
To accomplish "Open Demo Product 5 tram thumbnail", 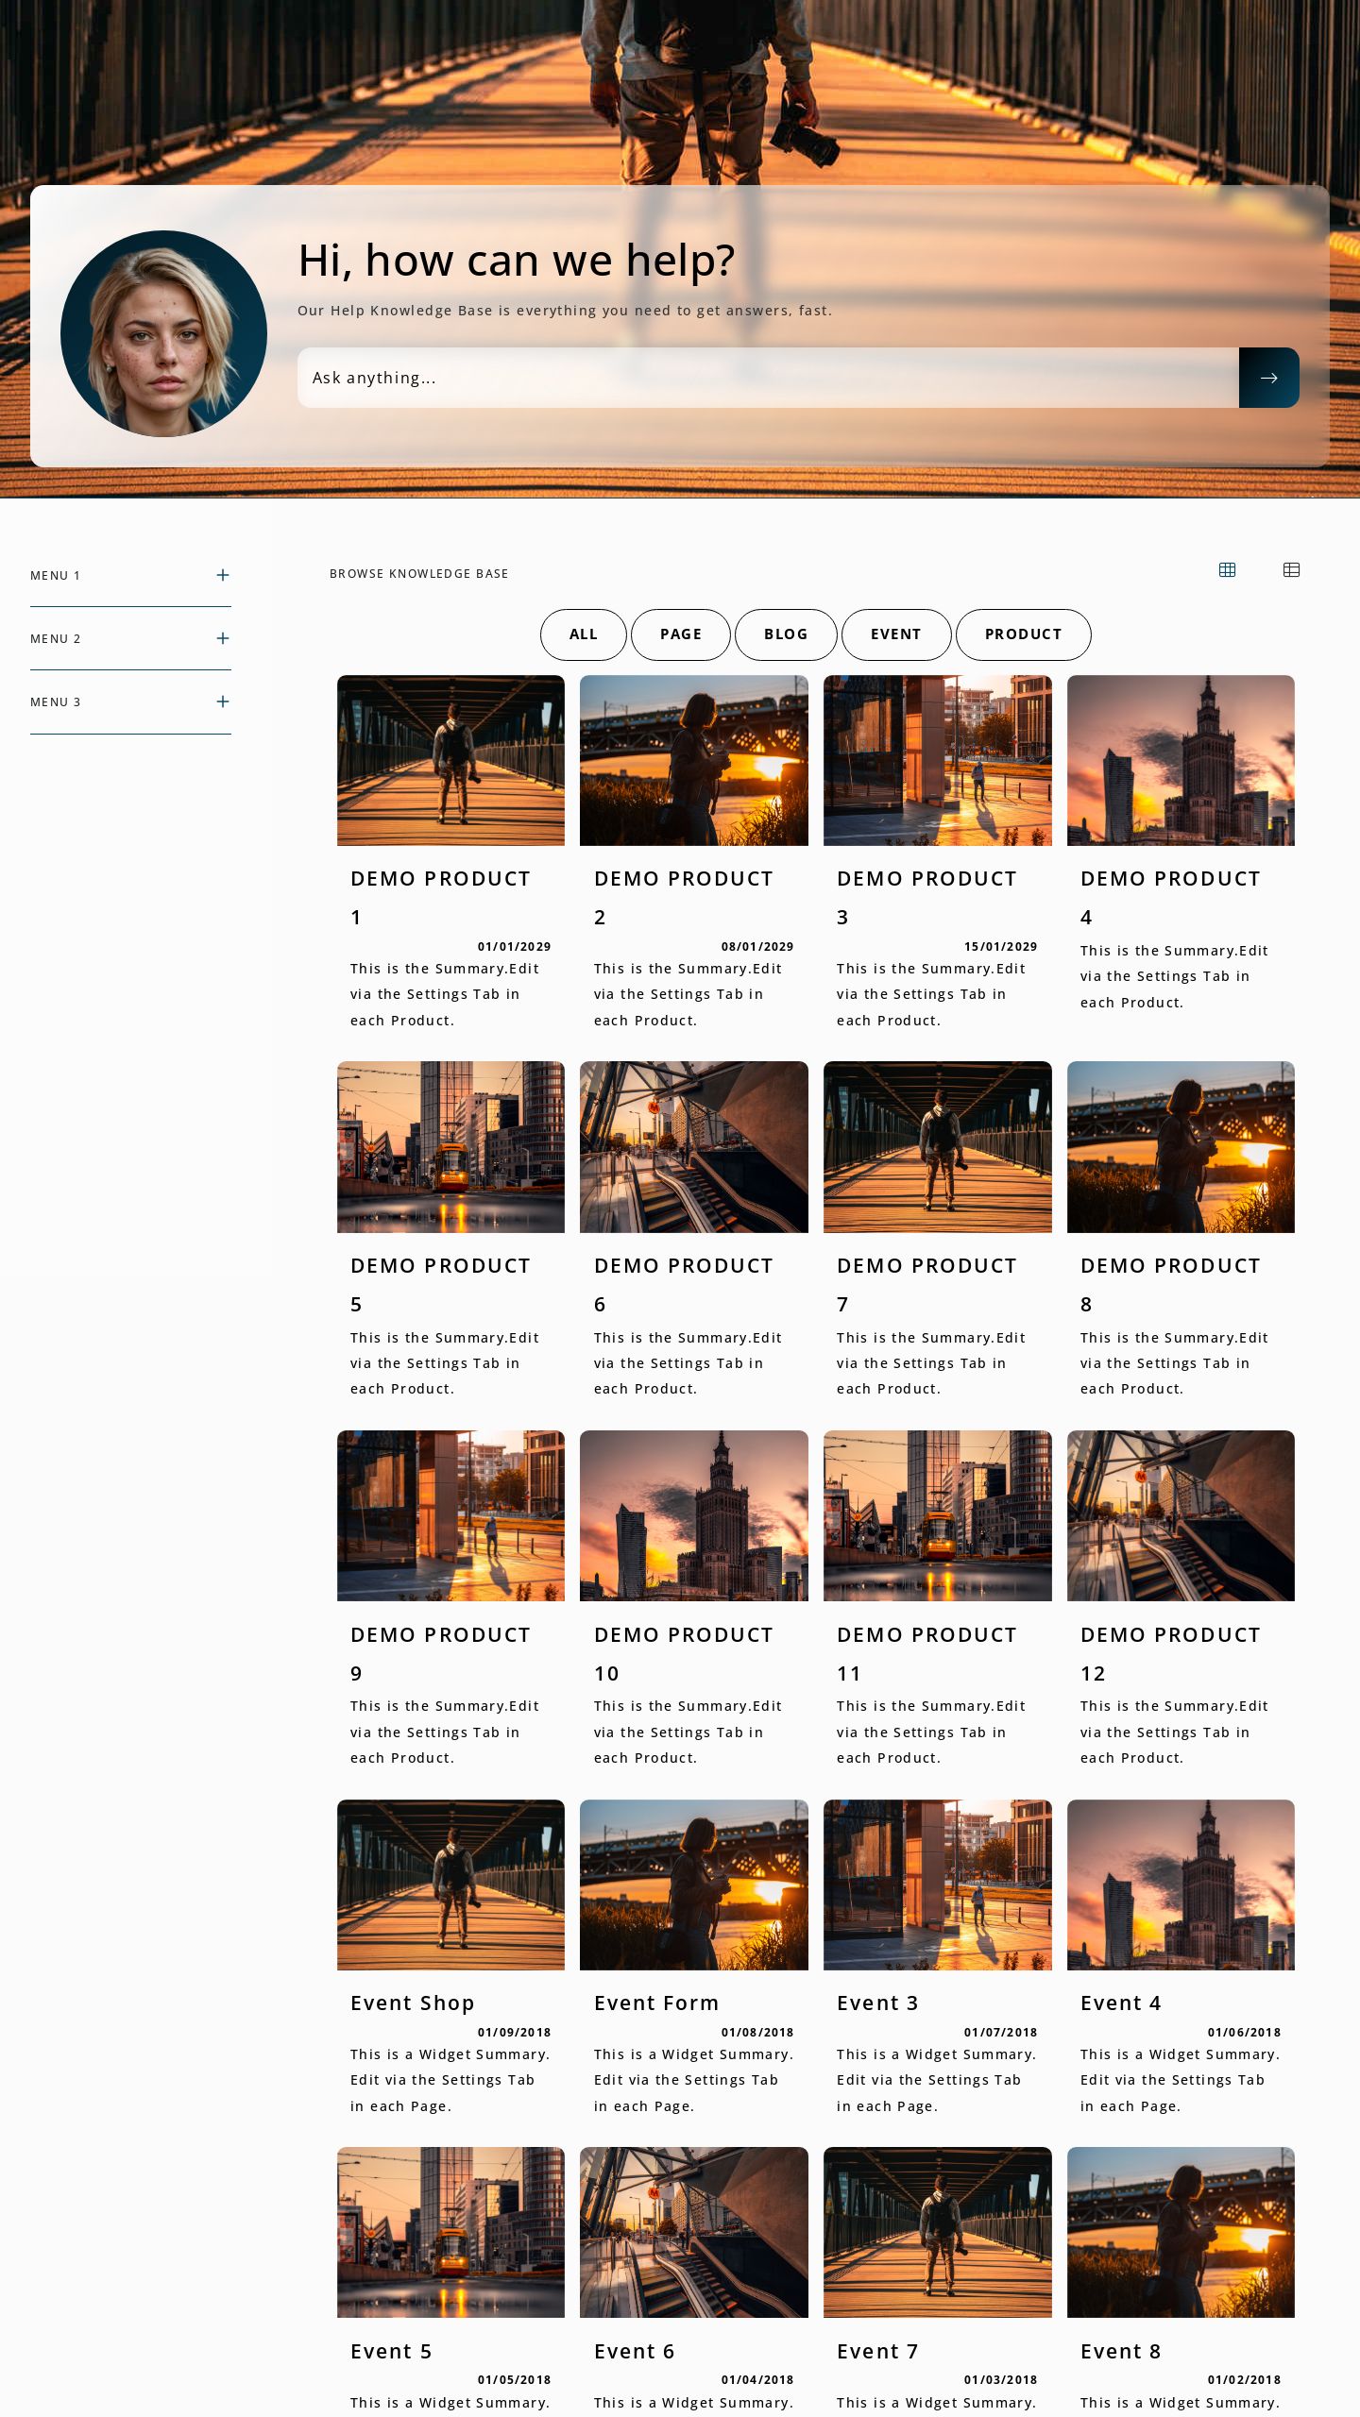I will [x=450, y=1146].
